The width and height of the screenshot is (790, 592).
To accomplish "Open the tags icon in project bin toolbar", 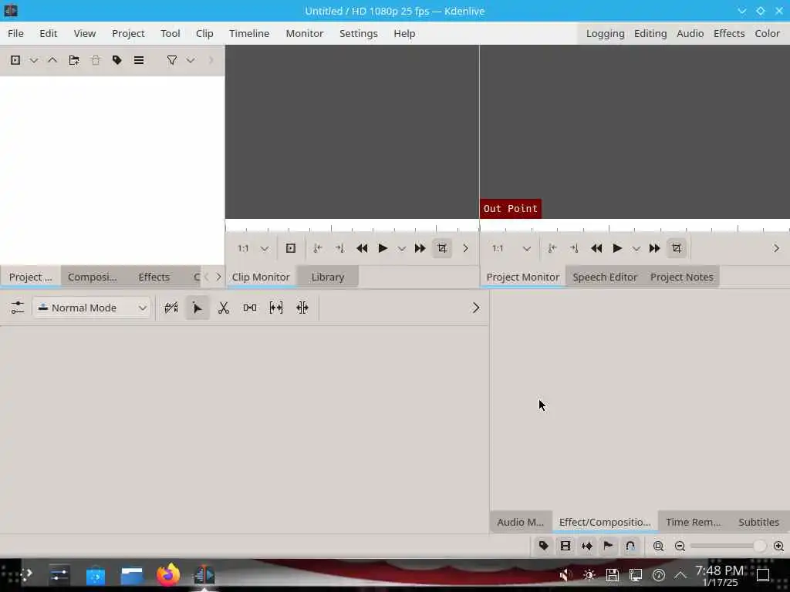I will click(117, 60).
